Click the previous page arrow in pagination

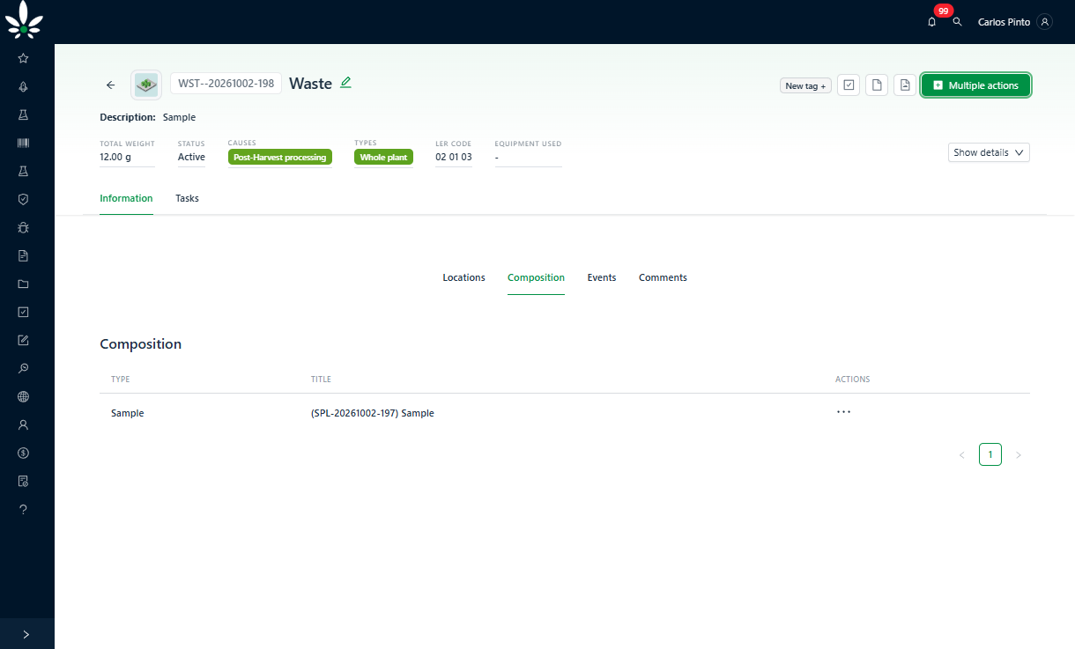pyautogui.click(x=962, y=454)
